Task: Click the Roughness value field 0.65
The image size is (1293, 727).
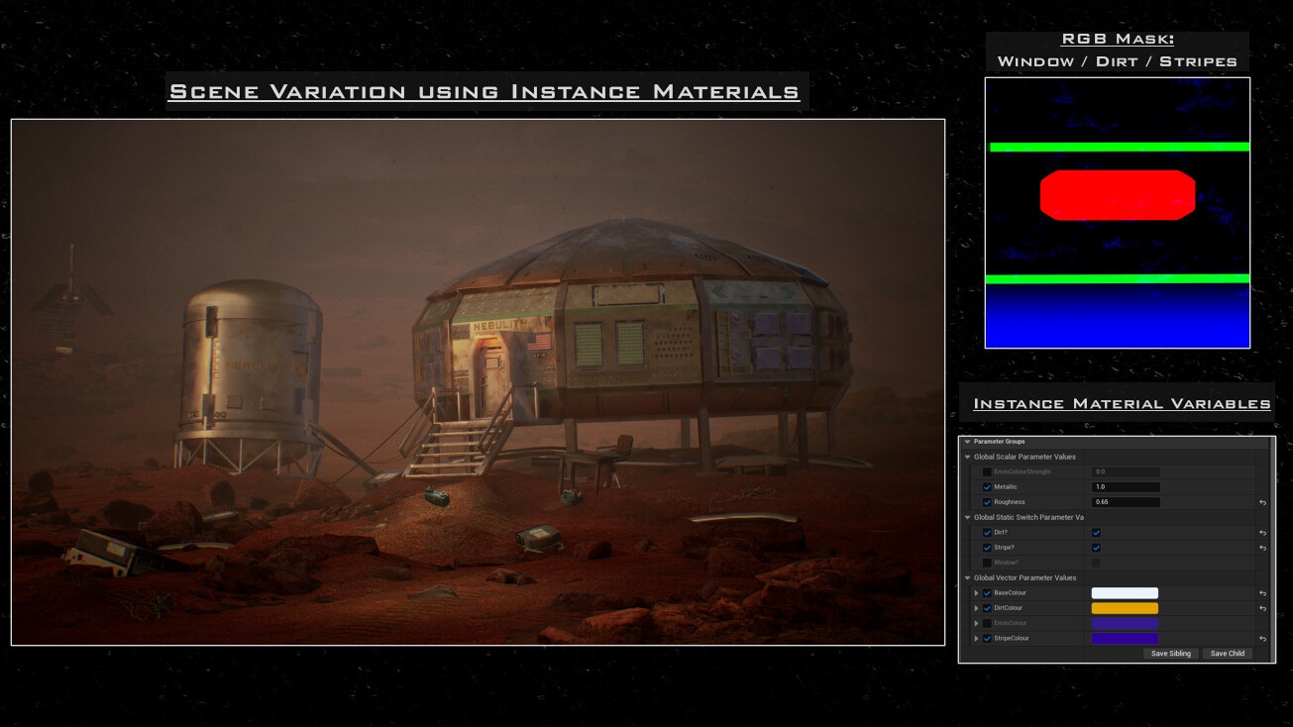Action: pos(1126,502)
